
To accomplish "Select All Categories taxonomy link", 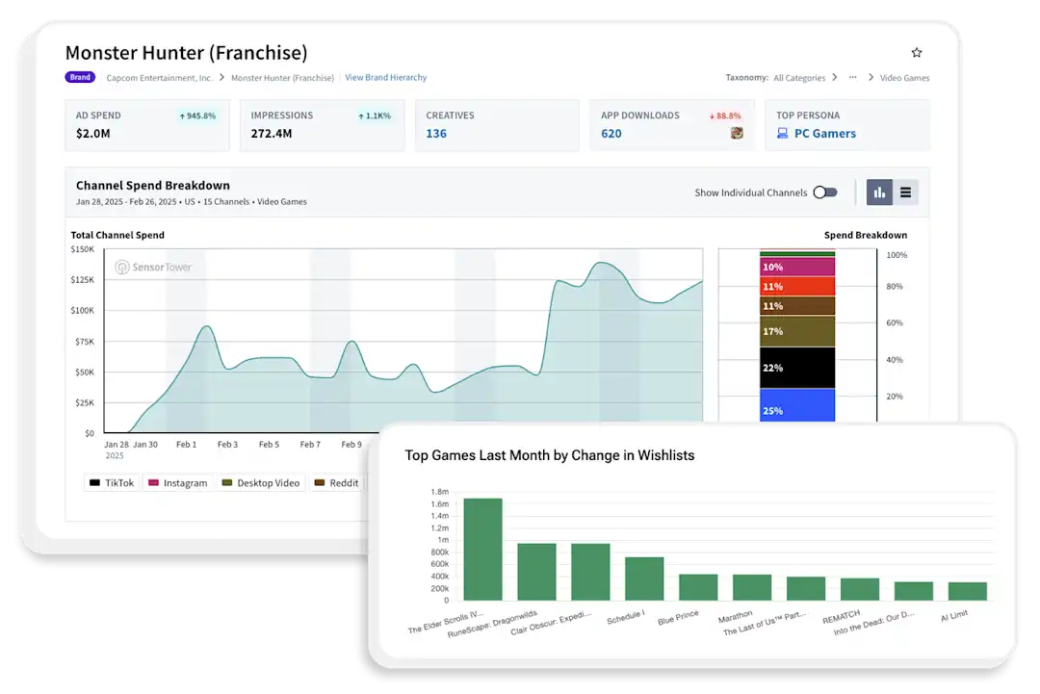I will [799, 78].
